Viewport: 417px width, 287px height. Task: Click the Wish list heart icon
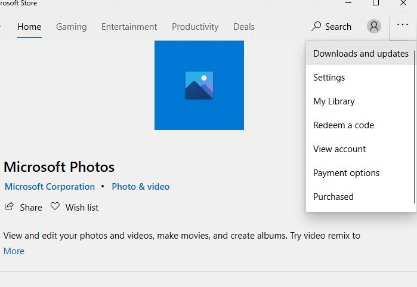pyautogui.click(x=55, y=206)
